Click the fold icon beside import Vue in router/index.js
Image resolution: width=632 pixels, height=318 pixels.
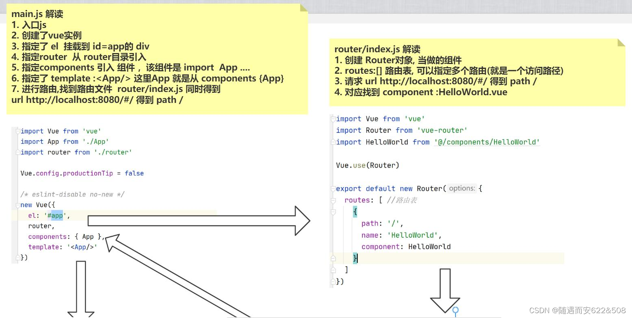coord(332,119)
